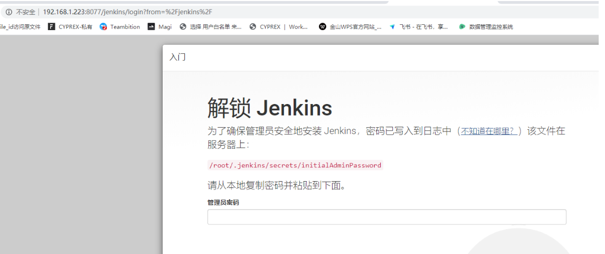Click the 管理员密码 field label
Viewport: 605px width, 254px height.
coord(223,202)
